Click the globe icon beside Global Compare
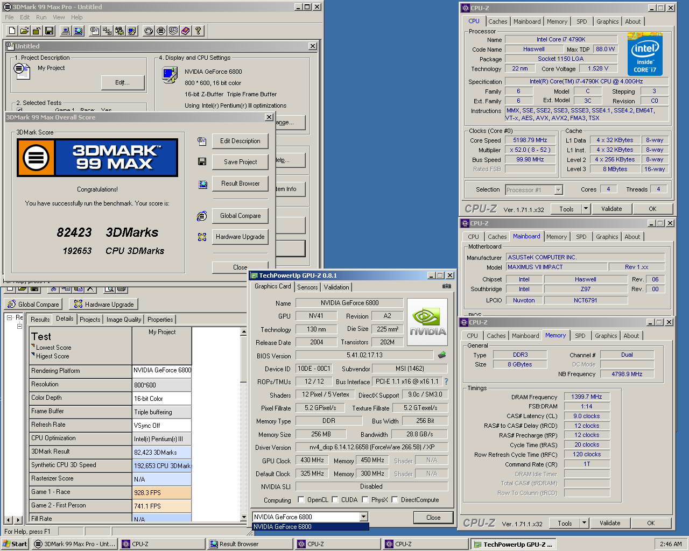This screenshot has width=689, height=551. (202, 216)
